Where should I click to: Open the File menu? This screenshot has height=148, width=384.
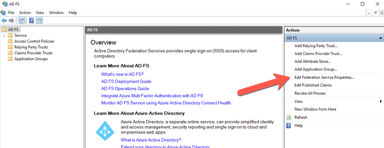pos(11,12)
